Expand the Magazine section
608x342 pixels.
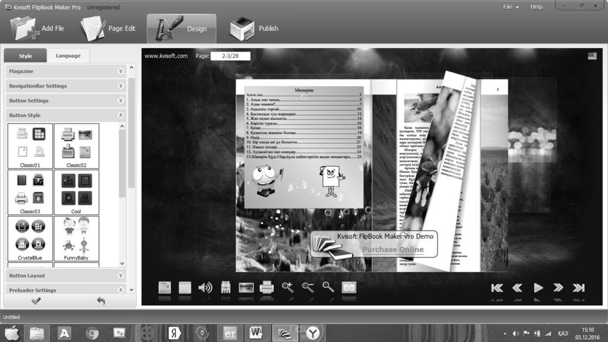(66, 71)
